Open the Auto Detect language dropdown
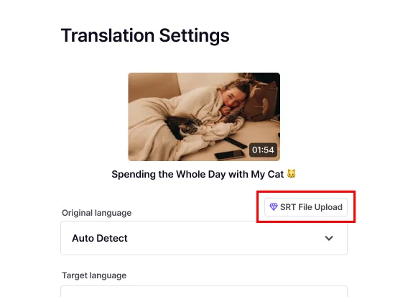The height and width of the screenshot is (297, 408). coord(204,238)
